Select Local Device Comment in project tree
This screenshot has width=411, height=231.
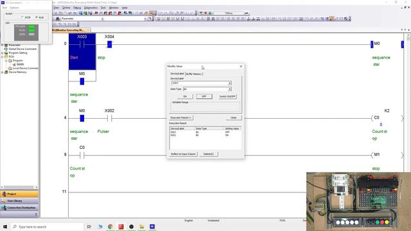(x=26, y=68)
